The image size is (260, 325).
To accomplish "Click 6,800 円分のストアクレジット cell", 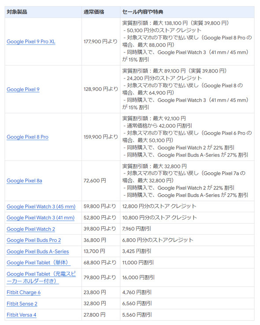I will (187, 240).
